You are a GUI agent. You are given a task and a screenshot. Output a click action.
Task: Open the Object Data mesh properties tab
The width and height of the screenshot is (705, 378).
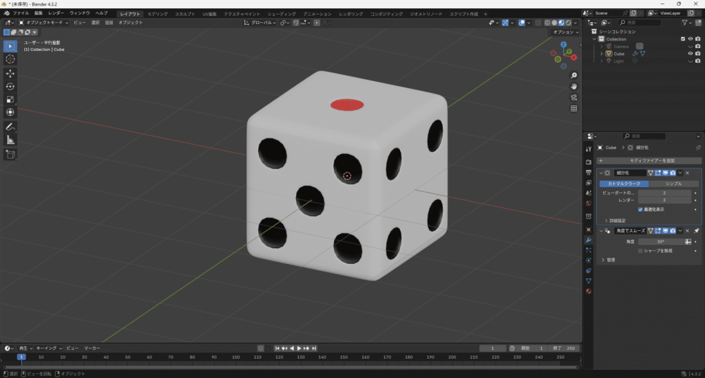[588, 281]
